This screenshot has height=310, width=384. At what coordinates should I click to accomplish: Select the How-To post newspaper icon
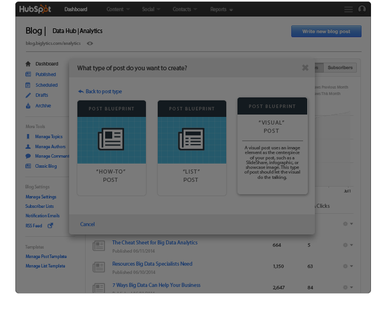click(112, 139)
